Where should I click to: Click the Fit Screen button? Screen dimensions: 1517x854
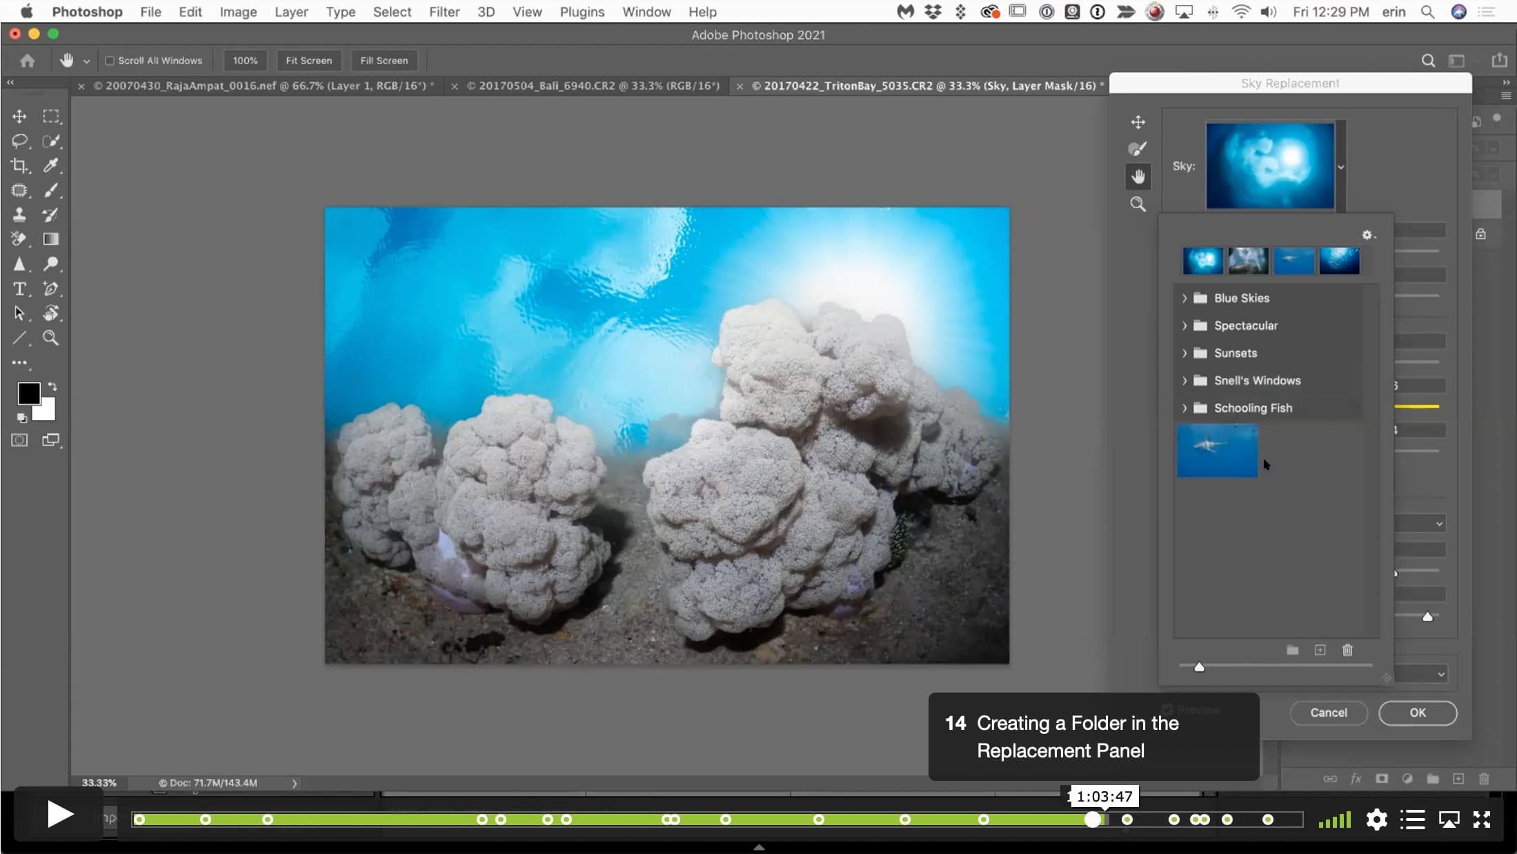tap(308, 61)
